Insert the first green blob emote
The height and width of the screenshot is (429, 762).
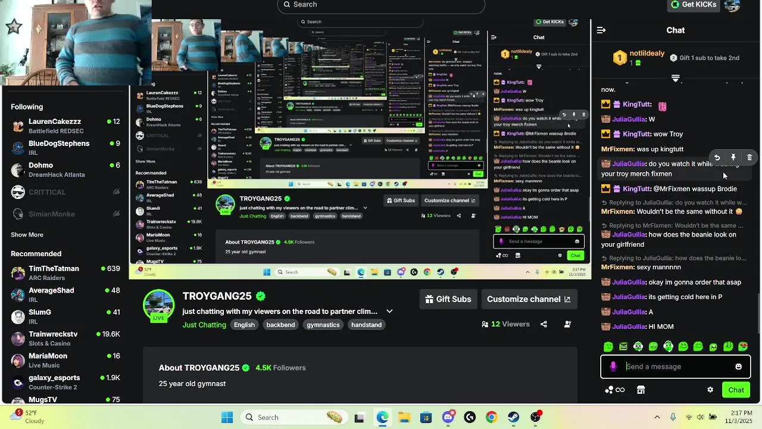(x=608, y=346)
